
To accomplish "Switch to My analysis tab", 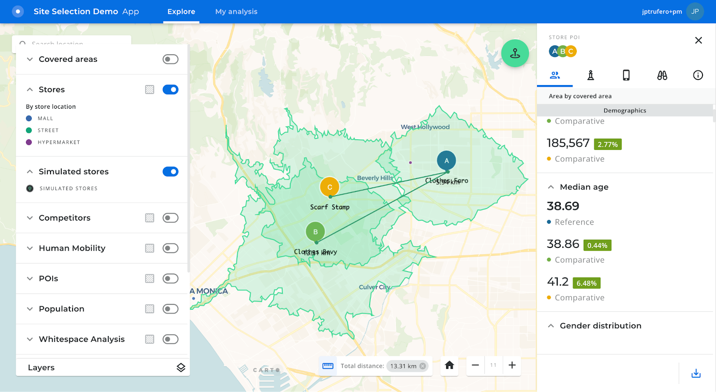I will (x=236, y=12).
